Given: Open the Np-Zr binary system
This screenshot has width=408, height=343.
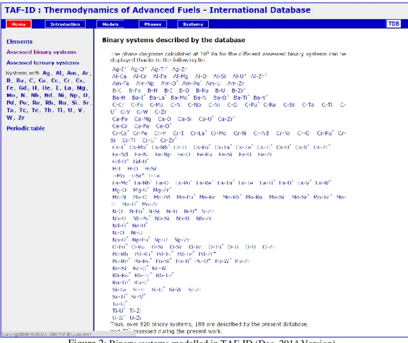Looking at the screenshot, I should pyautogui.click(x=182, y=240).
